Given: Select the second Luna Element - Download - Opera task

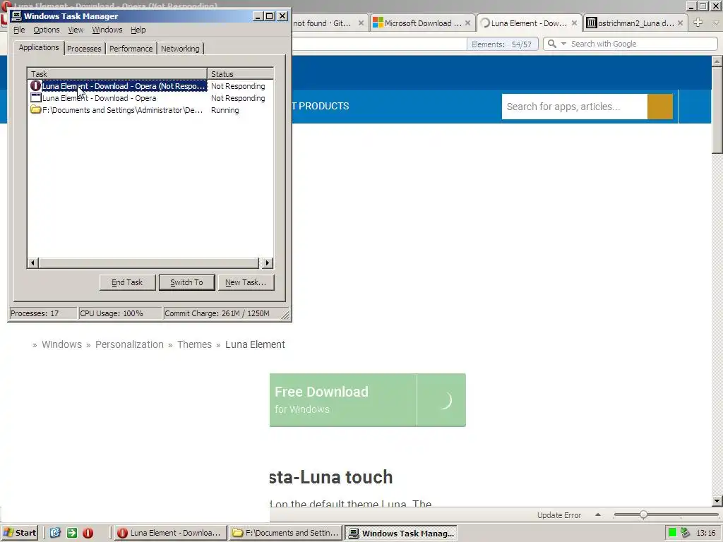Looking at the screenshot, I should tap(150, 98).
